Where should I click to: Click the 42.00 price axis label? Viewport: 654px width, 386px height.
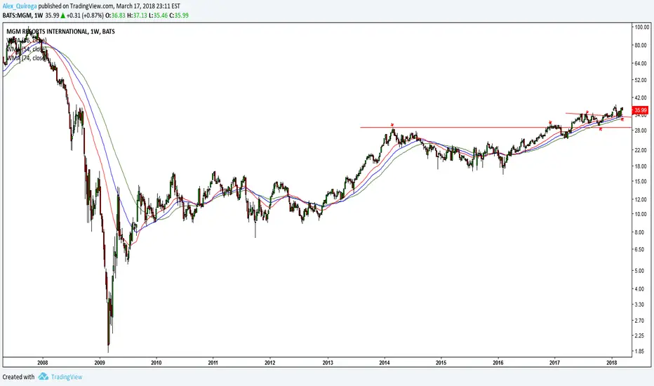coord(640,98)
